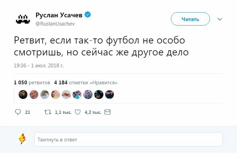Open the @RuslanUsachev handle link
237x153 pixels.
pyautogui.click(x=55, y=24)
